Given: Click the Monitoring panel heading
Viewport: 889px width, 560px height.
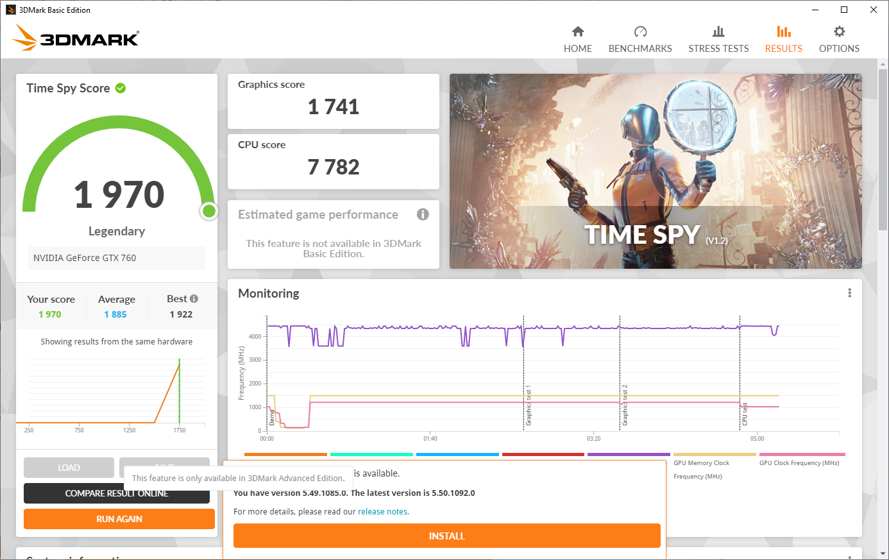Looking at the screenshot, I should [x=269, y=293].
